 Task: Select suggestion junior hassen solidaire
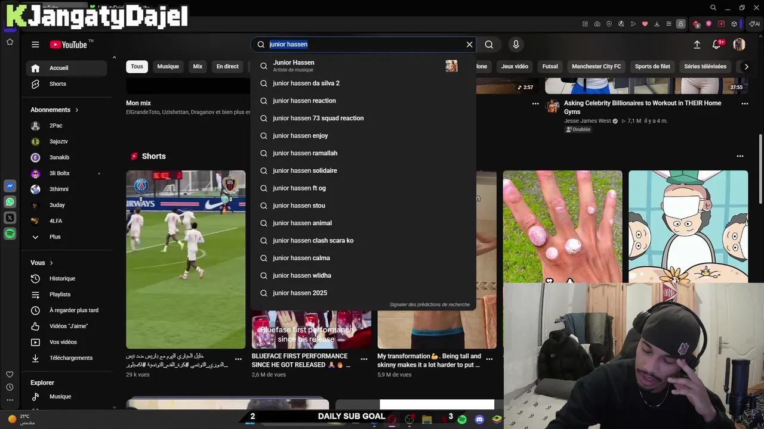click(x=363, y=170)
